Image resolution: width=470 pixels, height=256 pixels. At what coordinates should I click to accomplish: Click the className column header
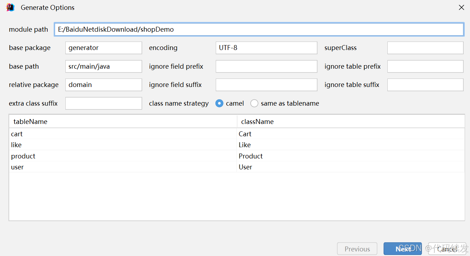point(351,121)
